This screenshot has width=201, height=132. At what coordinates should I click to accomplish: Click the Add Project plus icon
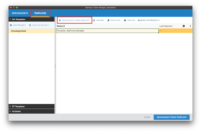(x=11, y=25)
